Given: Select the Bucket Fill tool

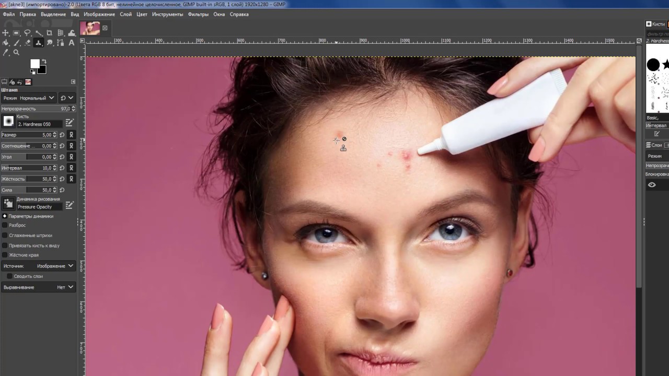Looking at the screenshot, I should (5, 43).
